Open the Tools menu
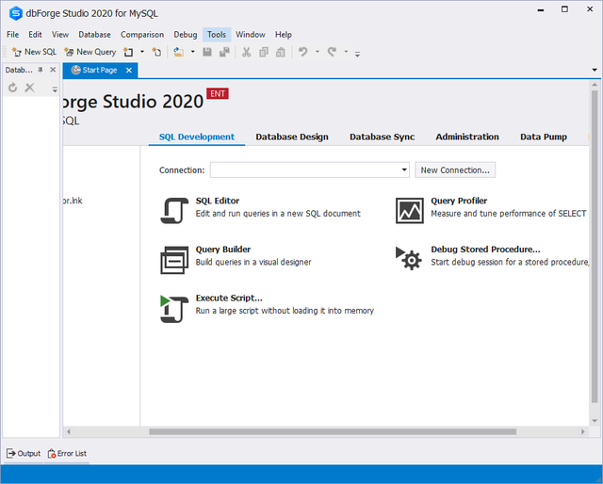 [217, 35]
